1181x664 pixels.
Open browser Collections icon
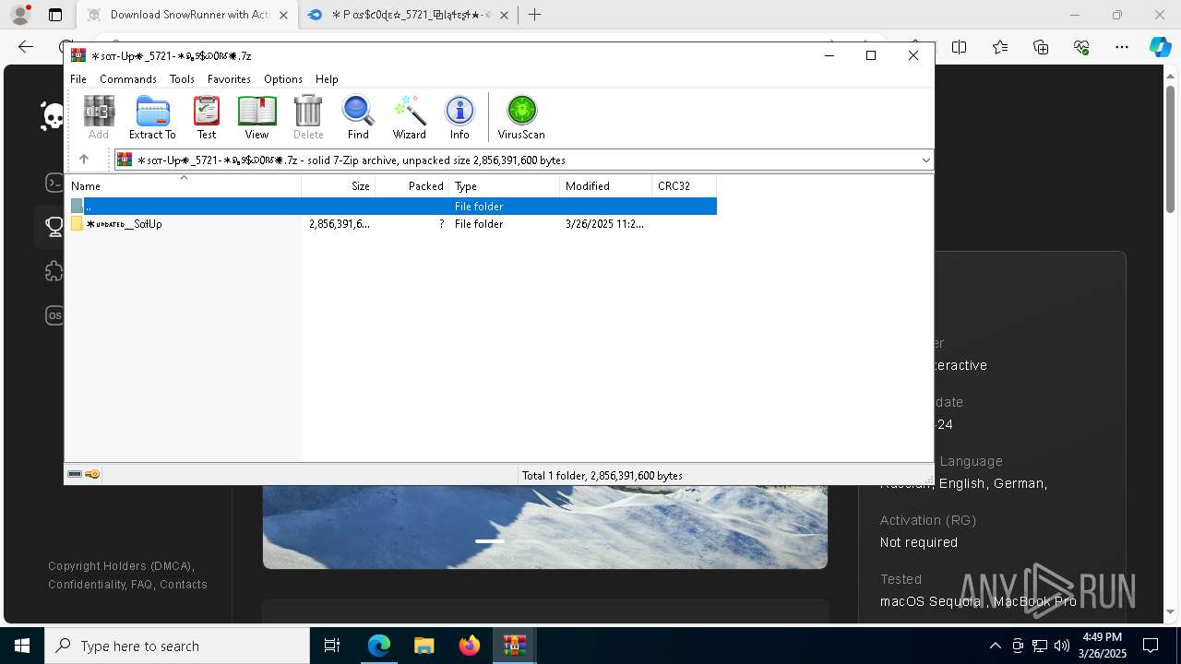click(x=1041, y=47)
